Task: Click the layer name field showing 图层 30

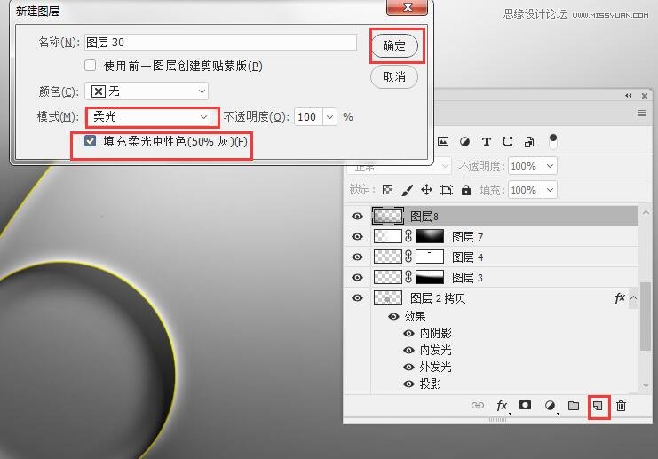Action: 221,43
